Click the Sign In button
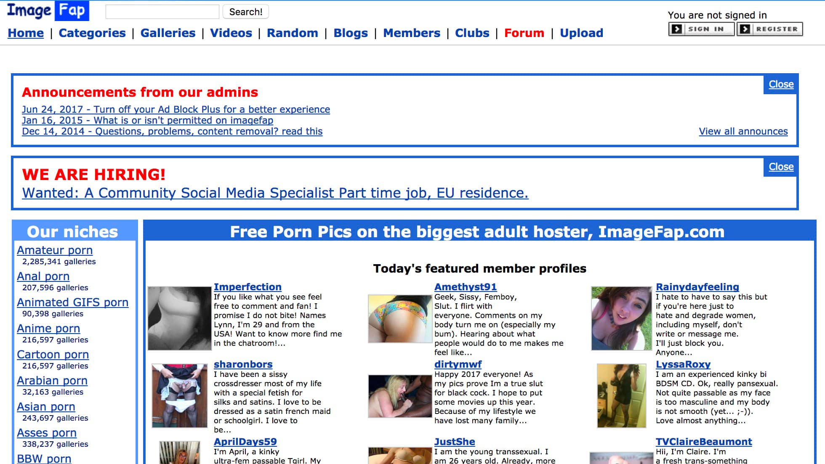This screenshot has width=825, height=464. [x=701, y=29]
